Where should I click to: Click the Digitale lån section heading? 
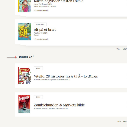(26, 57)
